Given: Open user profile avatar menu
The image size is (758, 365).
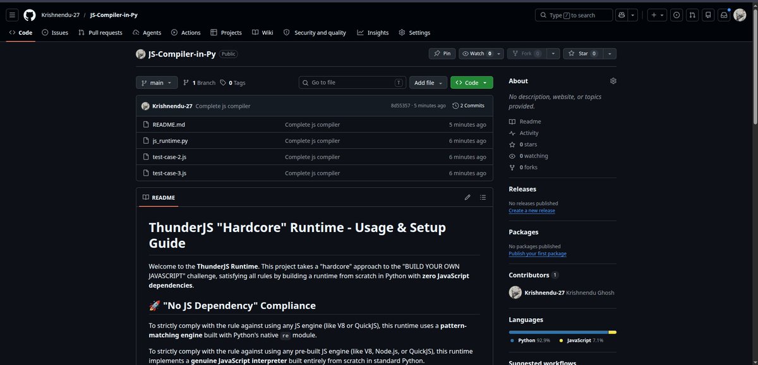Looking at the screenshot, I should point(740,14).
